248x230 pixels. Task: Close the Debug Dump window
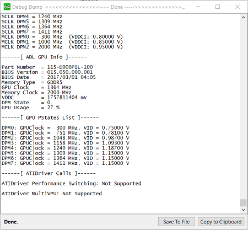[238, 7]
